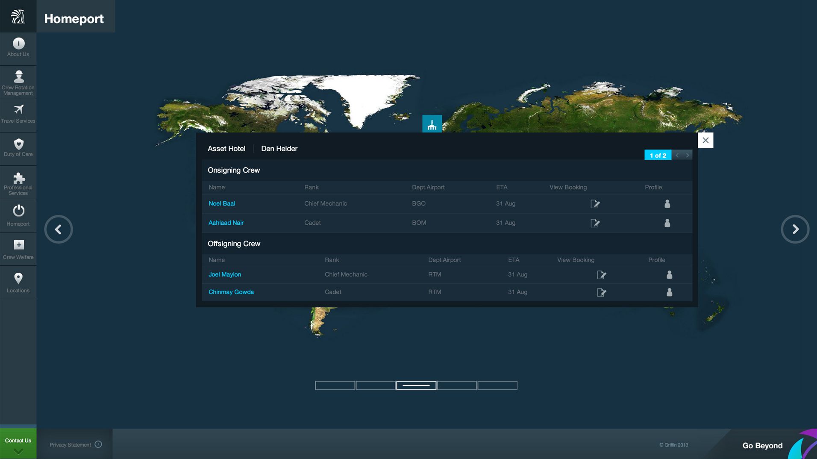817x459 pixels.
Task: Click the Den Helder location label
Action: click(x=279, y=149)
